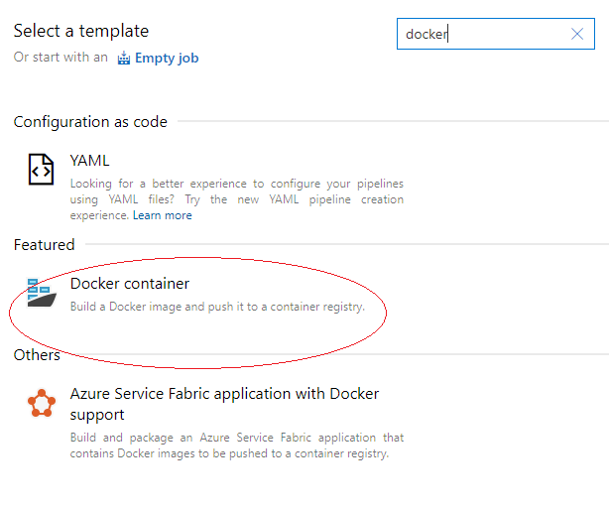Screen dimensions: 609x509
Task: Click the Service Fabric template description text
Action: click(x=237, y=445)
